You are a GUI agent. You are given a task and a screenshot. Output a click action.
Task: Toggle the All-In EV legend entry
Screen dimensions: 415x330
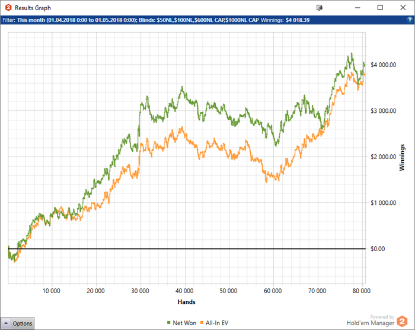214,323
